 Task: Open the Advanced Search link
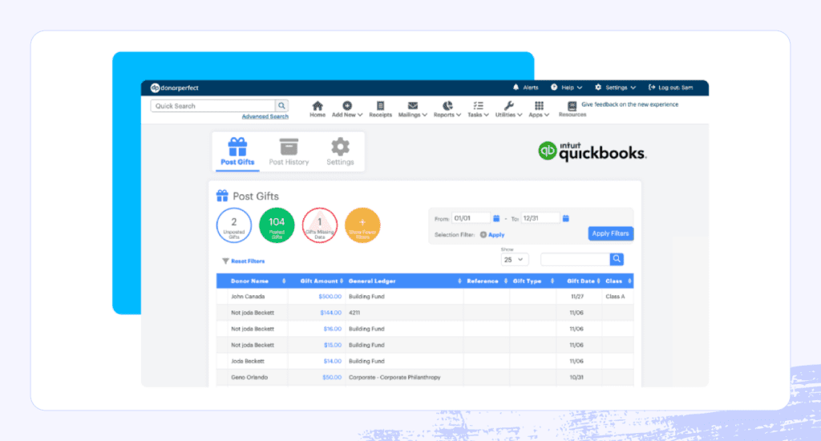[x=265, y=117]
